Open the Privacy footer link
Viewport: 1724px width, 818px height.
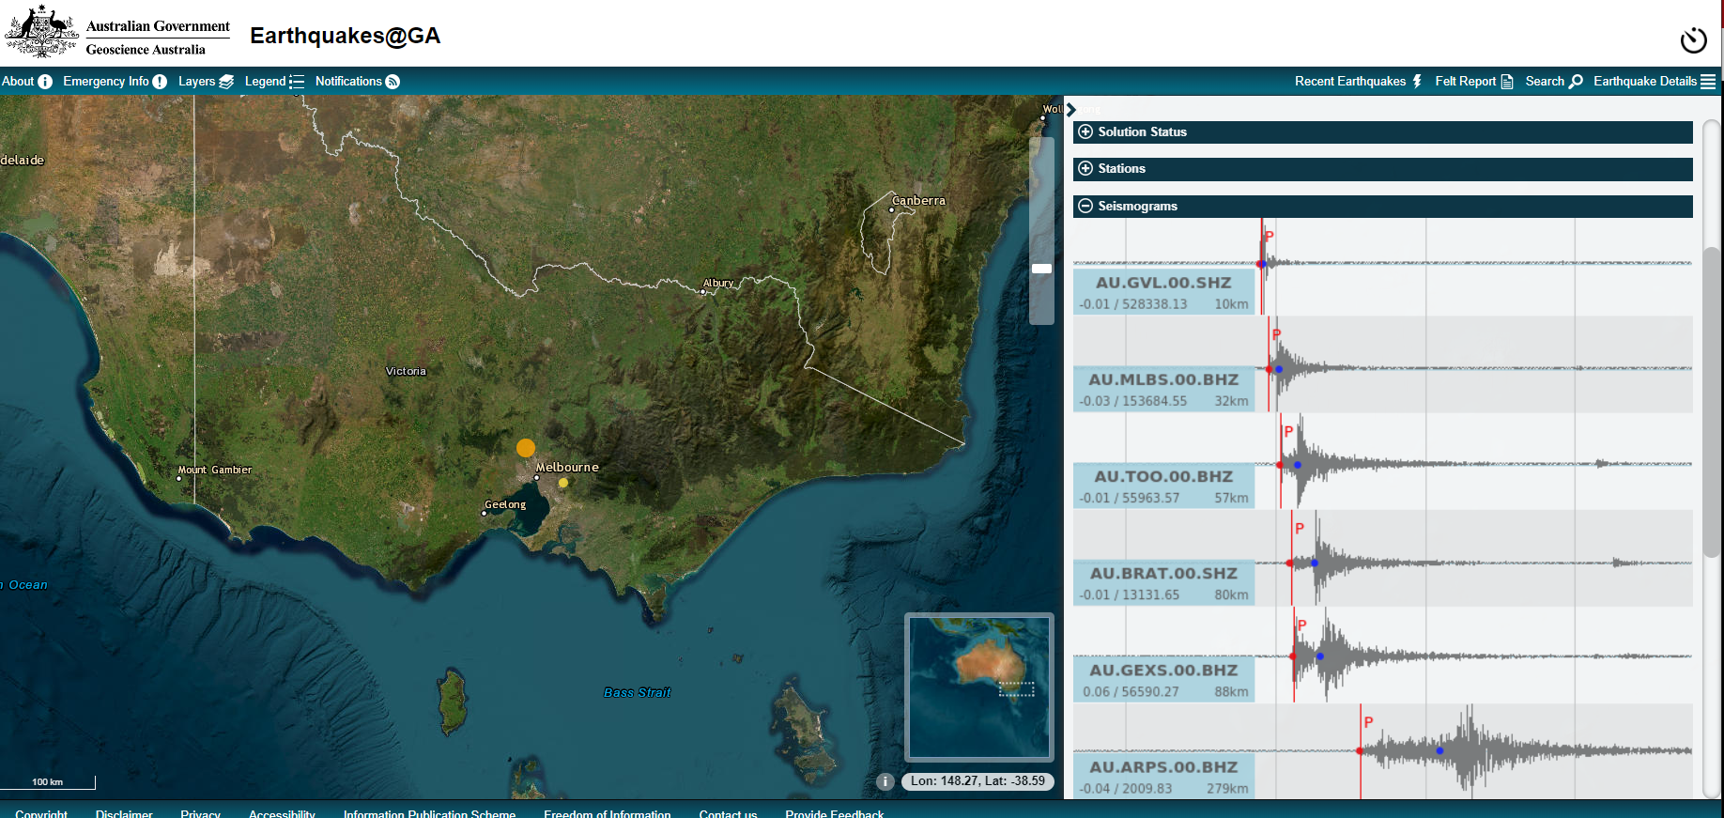[200, 813]
